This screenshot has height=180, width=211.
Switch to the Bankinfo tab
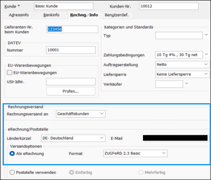coord(51,15)
